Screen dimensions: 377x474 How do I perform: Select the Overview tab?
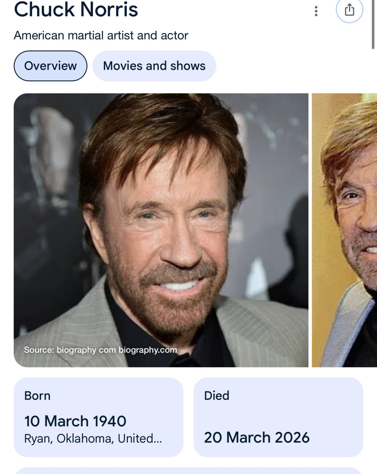(x=51, y=66)
